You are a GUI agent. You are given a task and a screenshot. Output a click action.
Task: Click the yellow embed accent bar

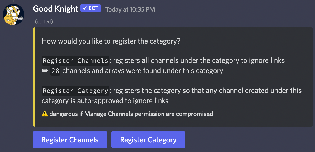tap(34, 77)
